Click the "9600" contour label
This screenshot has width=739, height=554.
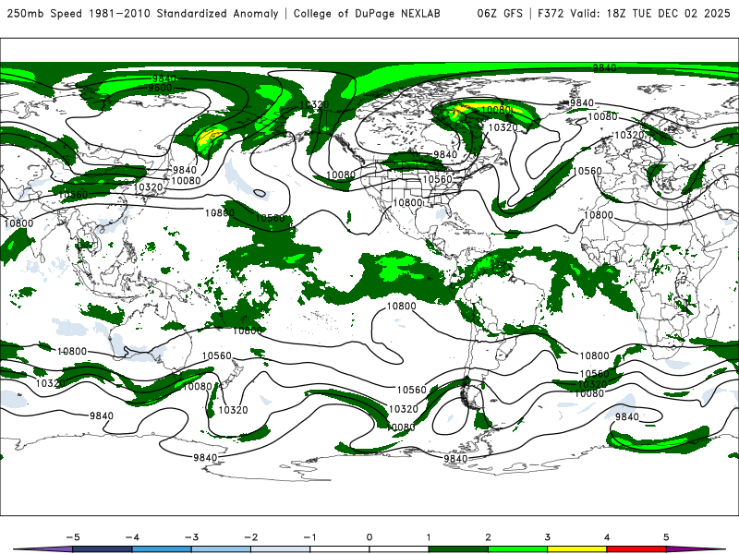coord(160,88)
